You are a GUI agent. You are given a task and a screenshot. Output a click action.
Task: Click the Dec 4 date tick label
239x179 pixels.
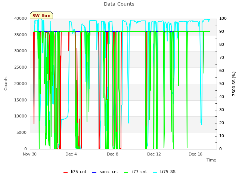coord(71,154)
